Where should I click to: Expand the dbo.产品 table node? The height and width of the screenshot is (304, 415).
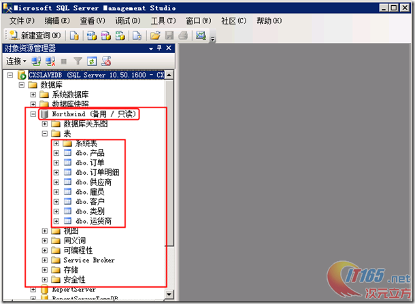pyautogui.click(x=56, y=153)
